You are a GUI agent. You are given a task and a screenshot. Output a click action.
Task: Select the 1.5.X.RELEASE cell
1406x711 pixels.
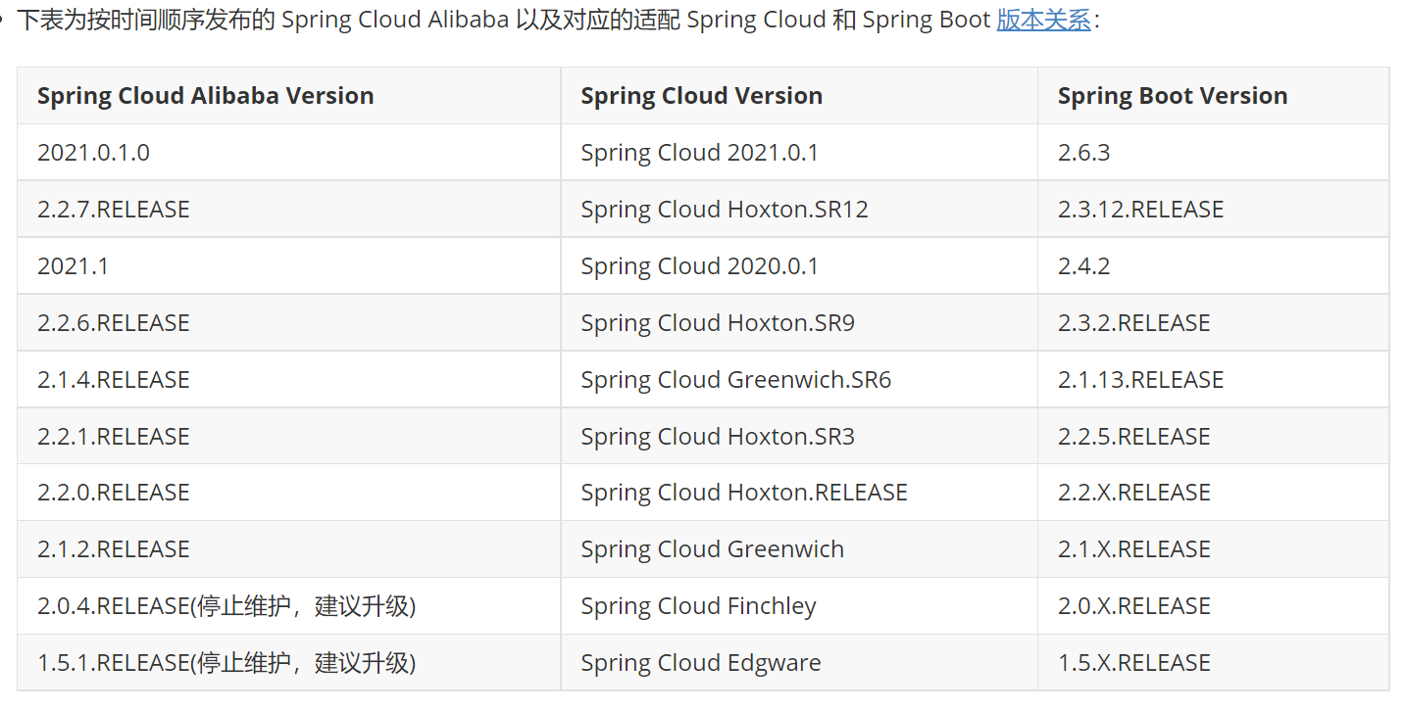(x=1213, y=663)
